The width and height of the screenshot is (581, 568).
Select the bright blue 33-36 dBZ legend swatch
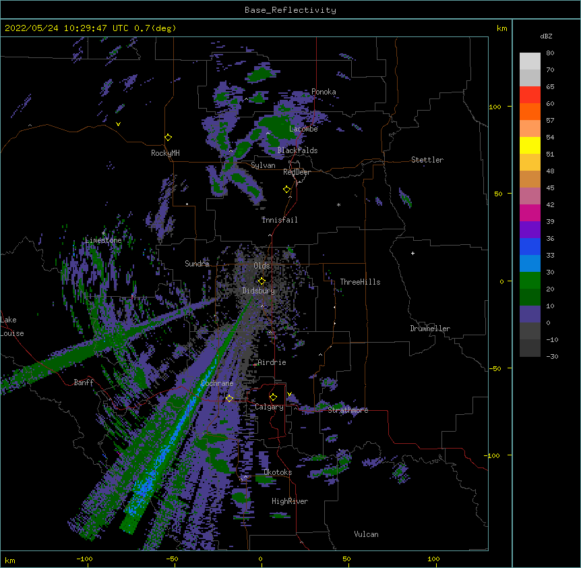(530, 246)
